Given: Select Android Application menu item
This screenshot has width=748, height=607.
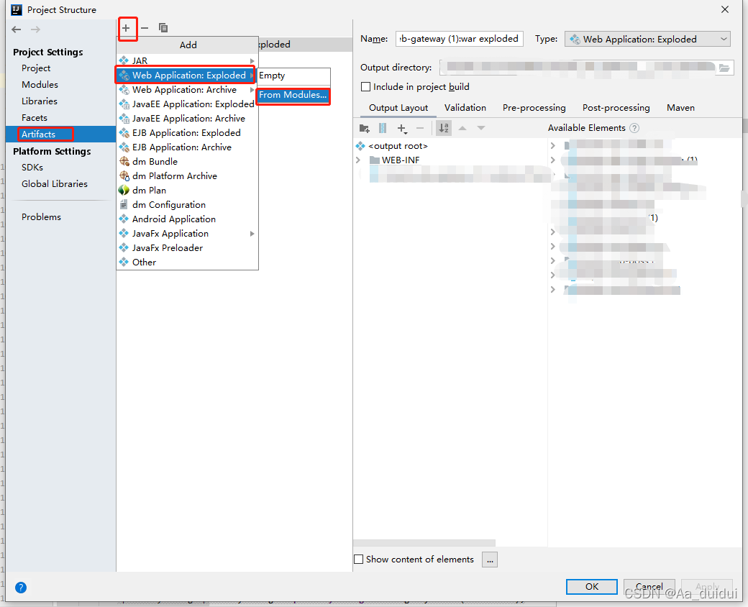Looking at the screenshot, I should click(x=187, y=219).
